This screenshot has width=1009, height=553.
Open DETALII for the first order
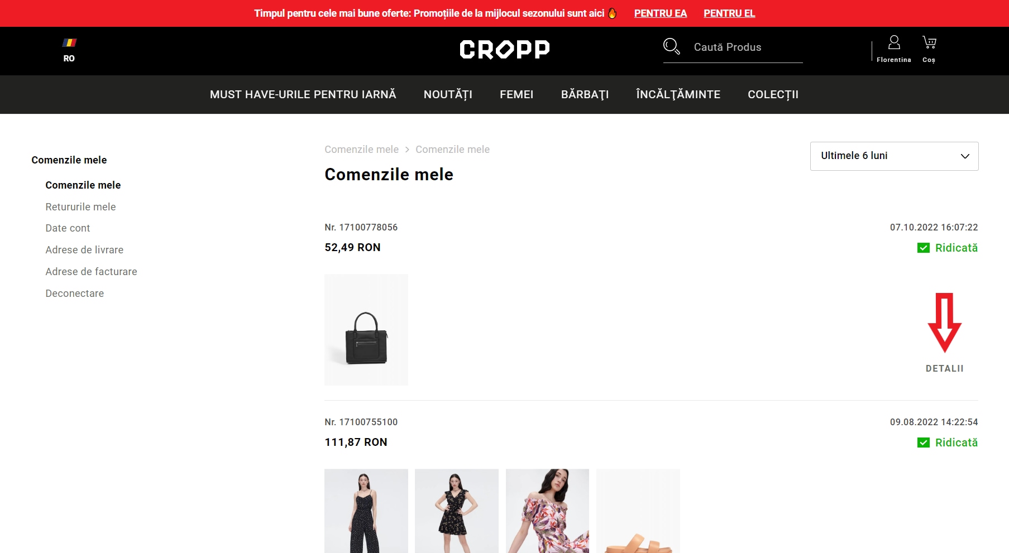pyautogui.click(x=945, y=369)
